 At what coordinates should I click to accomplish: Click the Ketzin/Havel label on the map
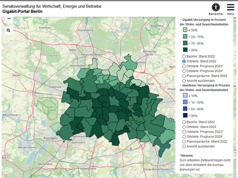(10, 115)
